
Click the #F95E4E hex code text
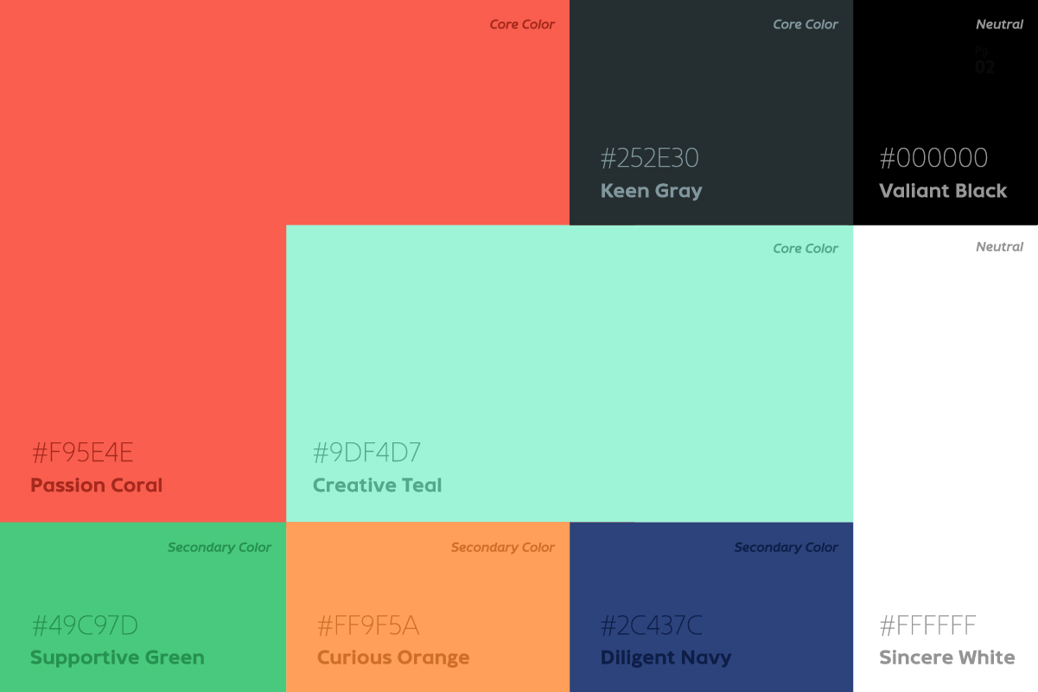coord(83,453)
